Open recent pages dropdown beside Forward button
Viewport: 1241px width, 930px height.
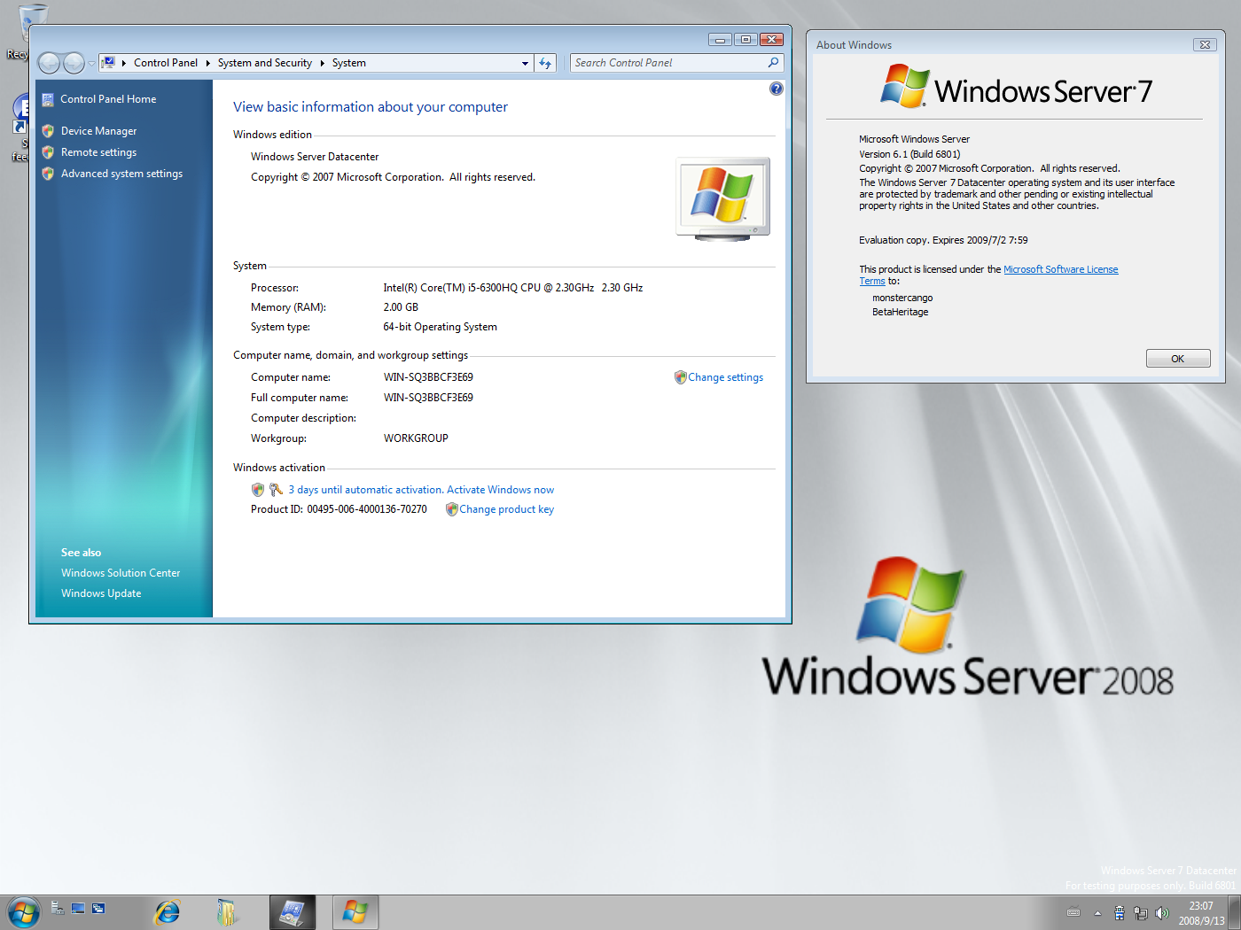click(x=91, y=64)
